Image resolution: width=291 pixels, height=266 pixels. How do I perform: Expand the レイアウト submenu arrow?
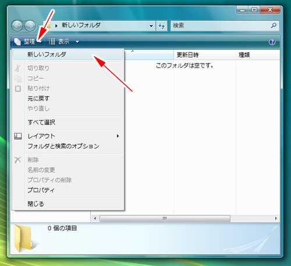point(118,136)
